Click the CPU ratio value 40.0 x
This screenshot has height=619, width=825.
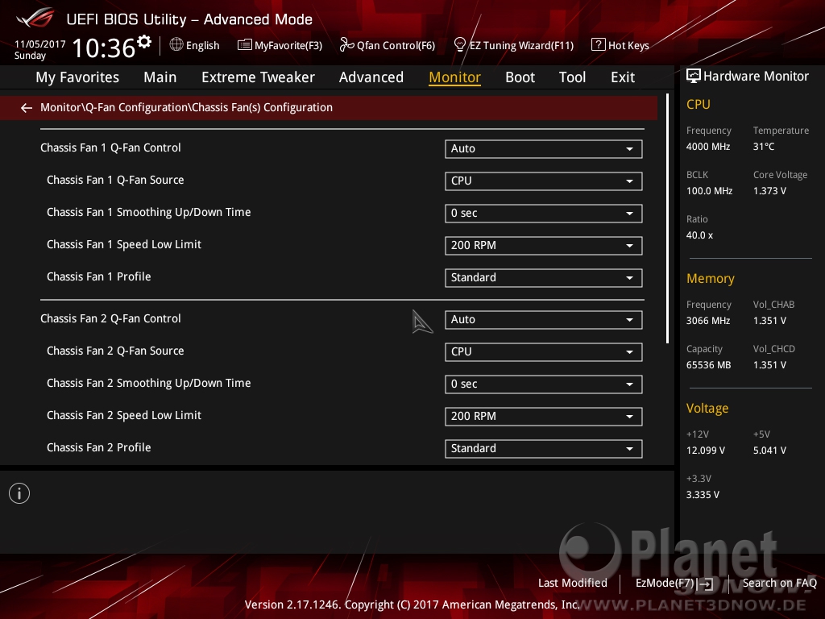point(699,235)
